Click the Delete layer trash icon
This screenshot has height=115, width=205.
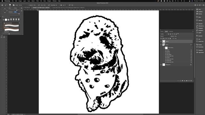191,81
